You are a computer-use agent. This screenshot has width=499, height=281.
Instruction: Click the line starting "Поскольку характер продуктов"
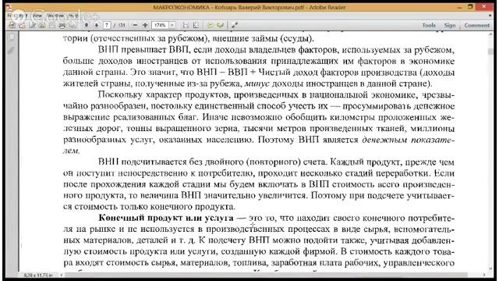tap(276, 95)
